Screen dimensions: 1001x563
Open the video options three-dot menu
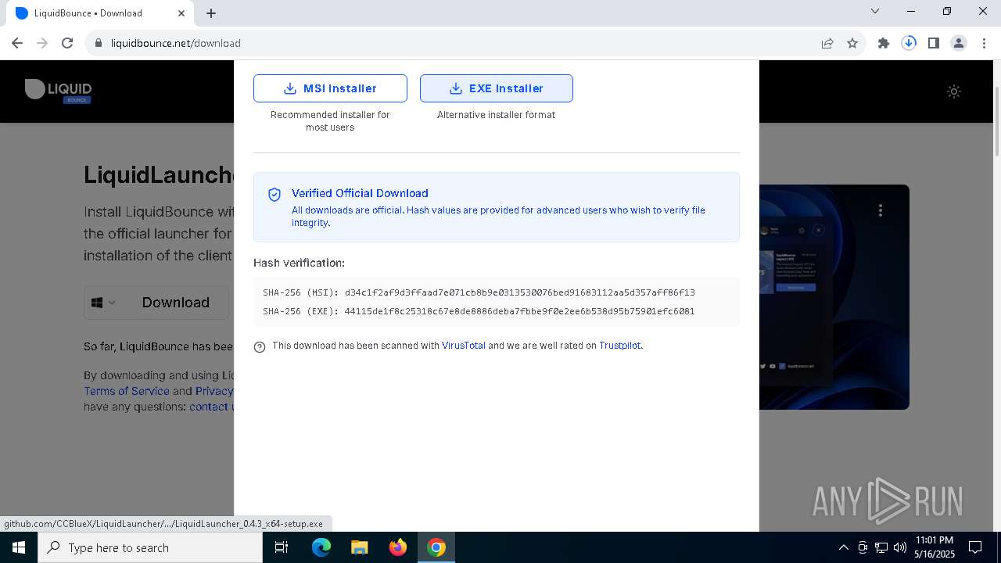[x=881, y=210]
